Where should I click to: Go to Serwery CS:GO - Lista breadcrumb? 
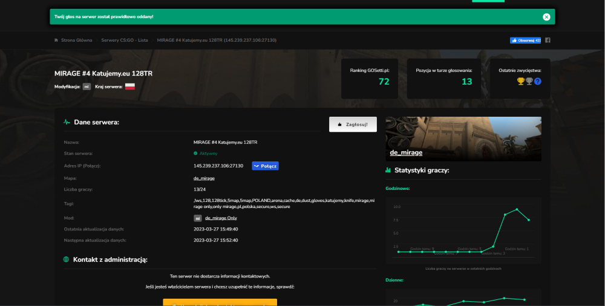(x=125, y=40)
